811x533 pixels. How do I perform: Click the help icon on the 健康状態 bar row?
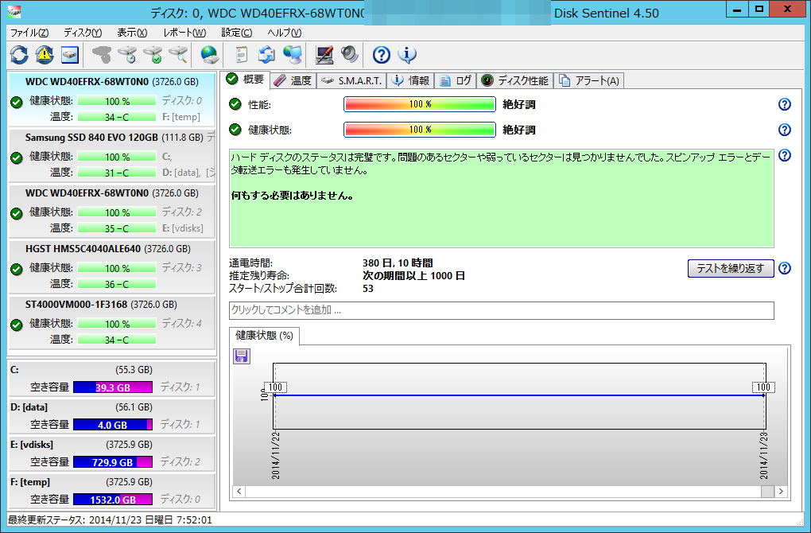(x=785, y=130)
